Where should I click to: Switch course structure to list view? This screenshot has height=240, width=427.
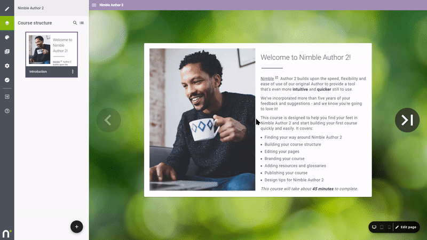point(82,23)
